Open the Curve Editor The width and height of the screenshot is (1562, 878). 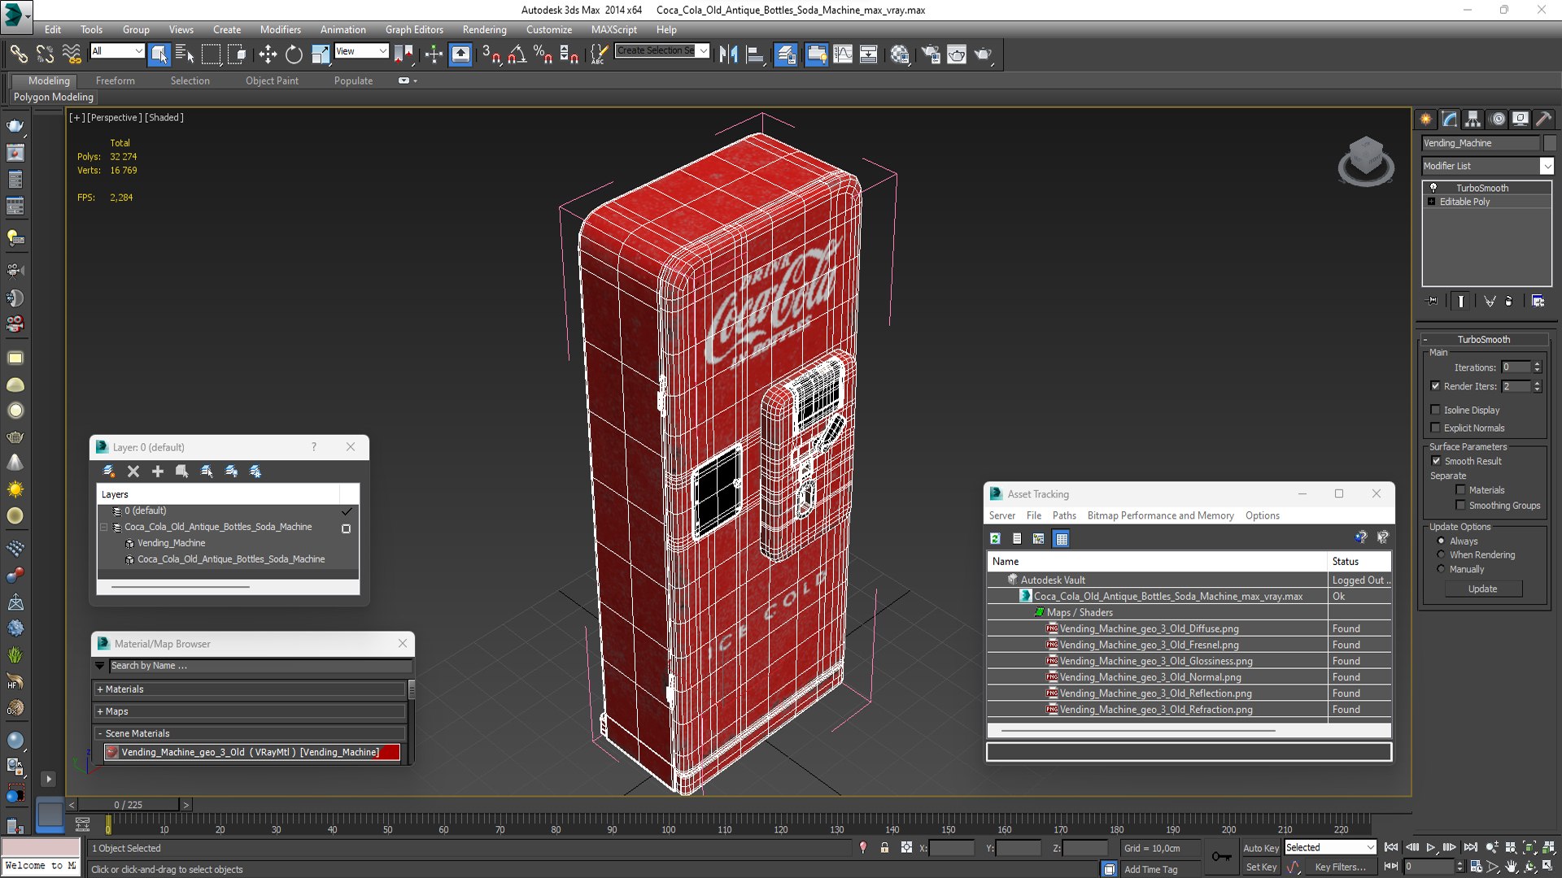click(843, 54)
